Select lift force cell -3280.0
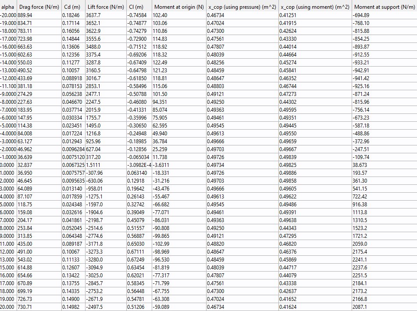The height and width of the screenshot is (311, 417). 106,260
